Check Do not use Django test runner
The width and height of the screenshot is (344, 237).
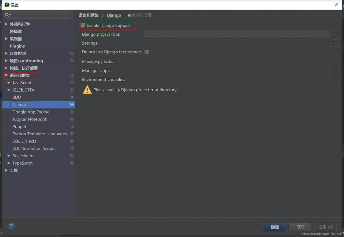point(147,52)
